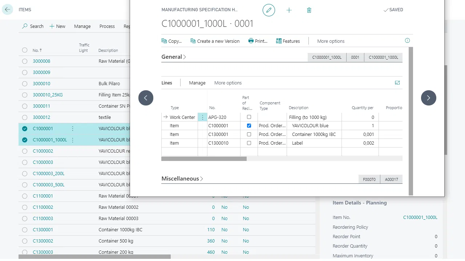This screenshot has width=465, height=261.
Task: Open row menu for Work Center line
Action: tap(203, 117)
